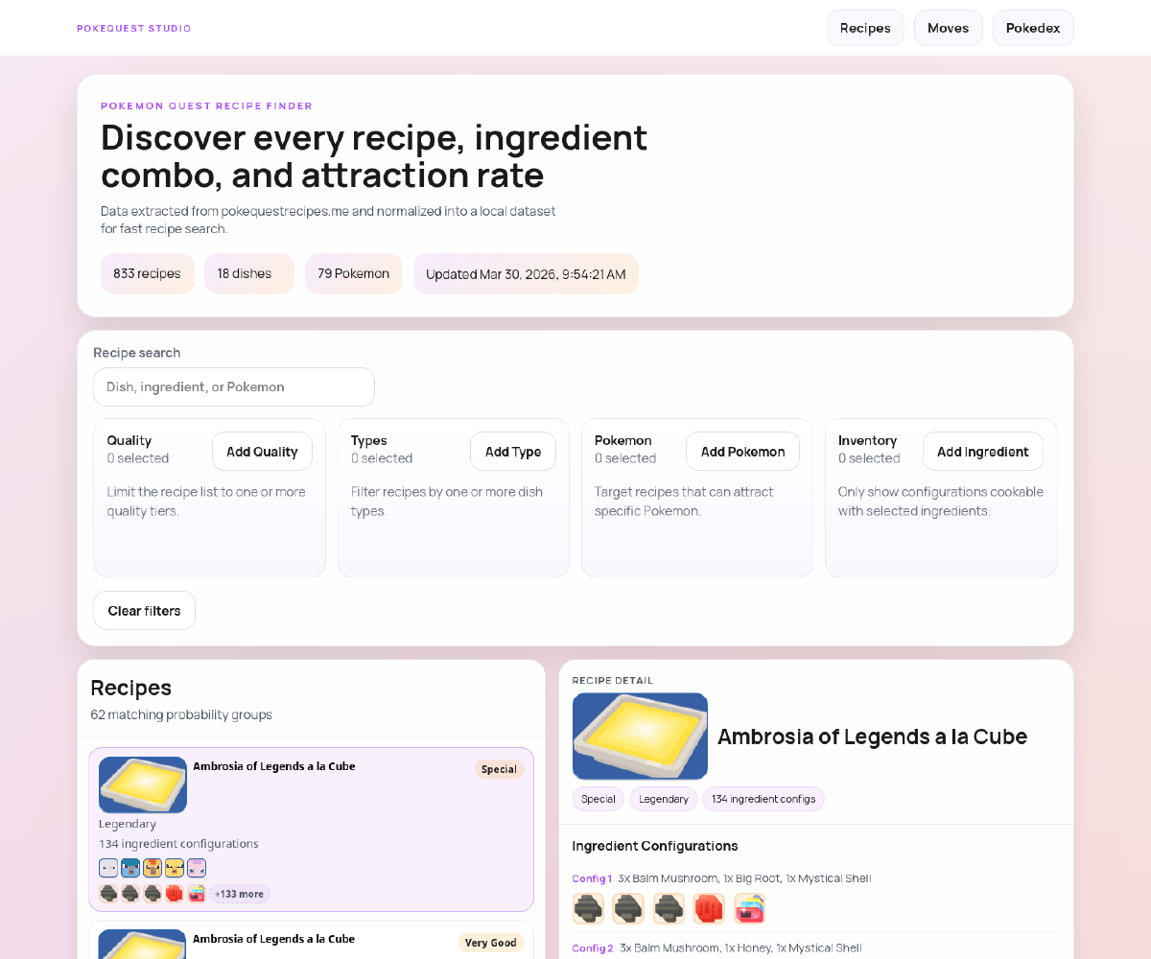The width and height of the screenshot is (1151, 959).
Task: Click red Big Root icon in Config 1
Action: (x=709, y=908)
